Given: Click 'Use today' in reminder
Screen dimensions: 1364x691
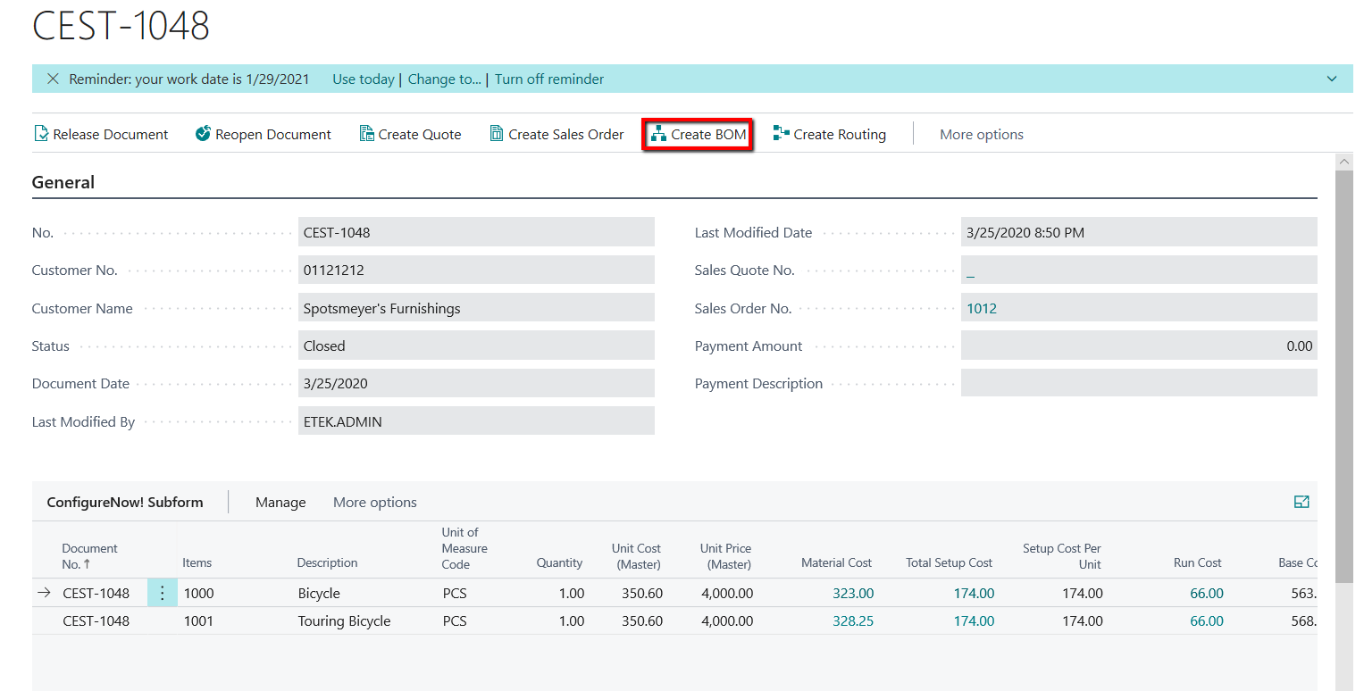Looking at the screenshot, I should click(x=363, y=79).
